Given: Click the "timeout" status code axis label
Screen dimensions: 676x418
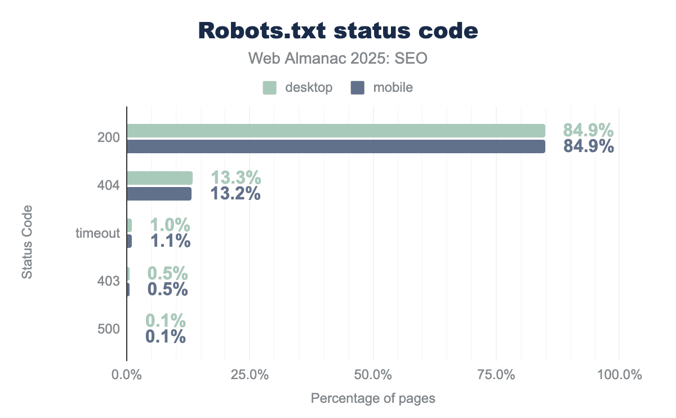Looking at the screenshot, I should point(98,233).
